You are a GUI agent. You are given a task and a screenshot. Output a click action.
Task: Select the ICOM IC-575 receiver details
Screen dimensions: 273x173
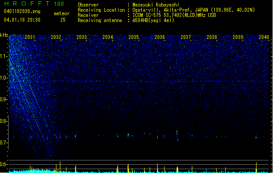(x=174, y=15)
